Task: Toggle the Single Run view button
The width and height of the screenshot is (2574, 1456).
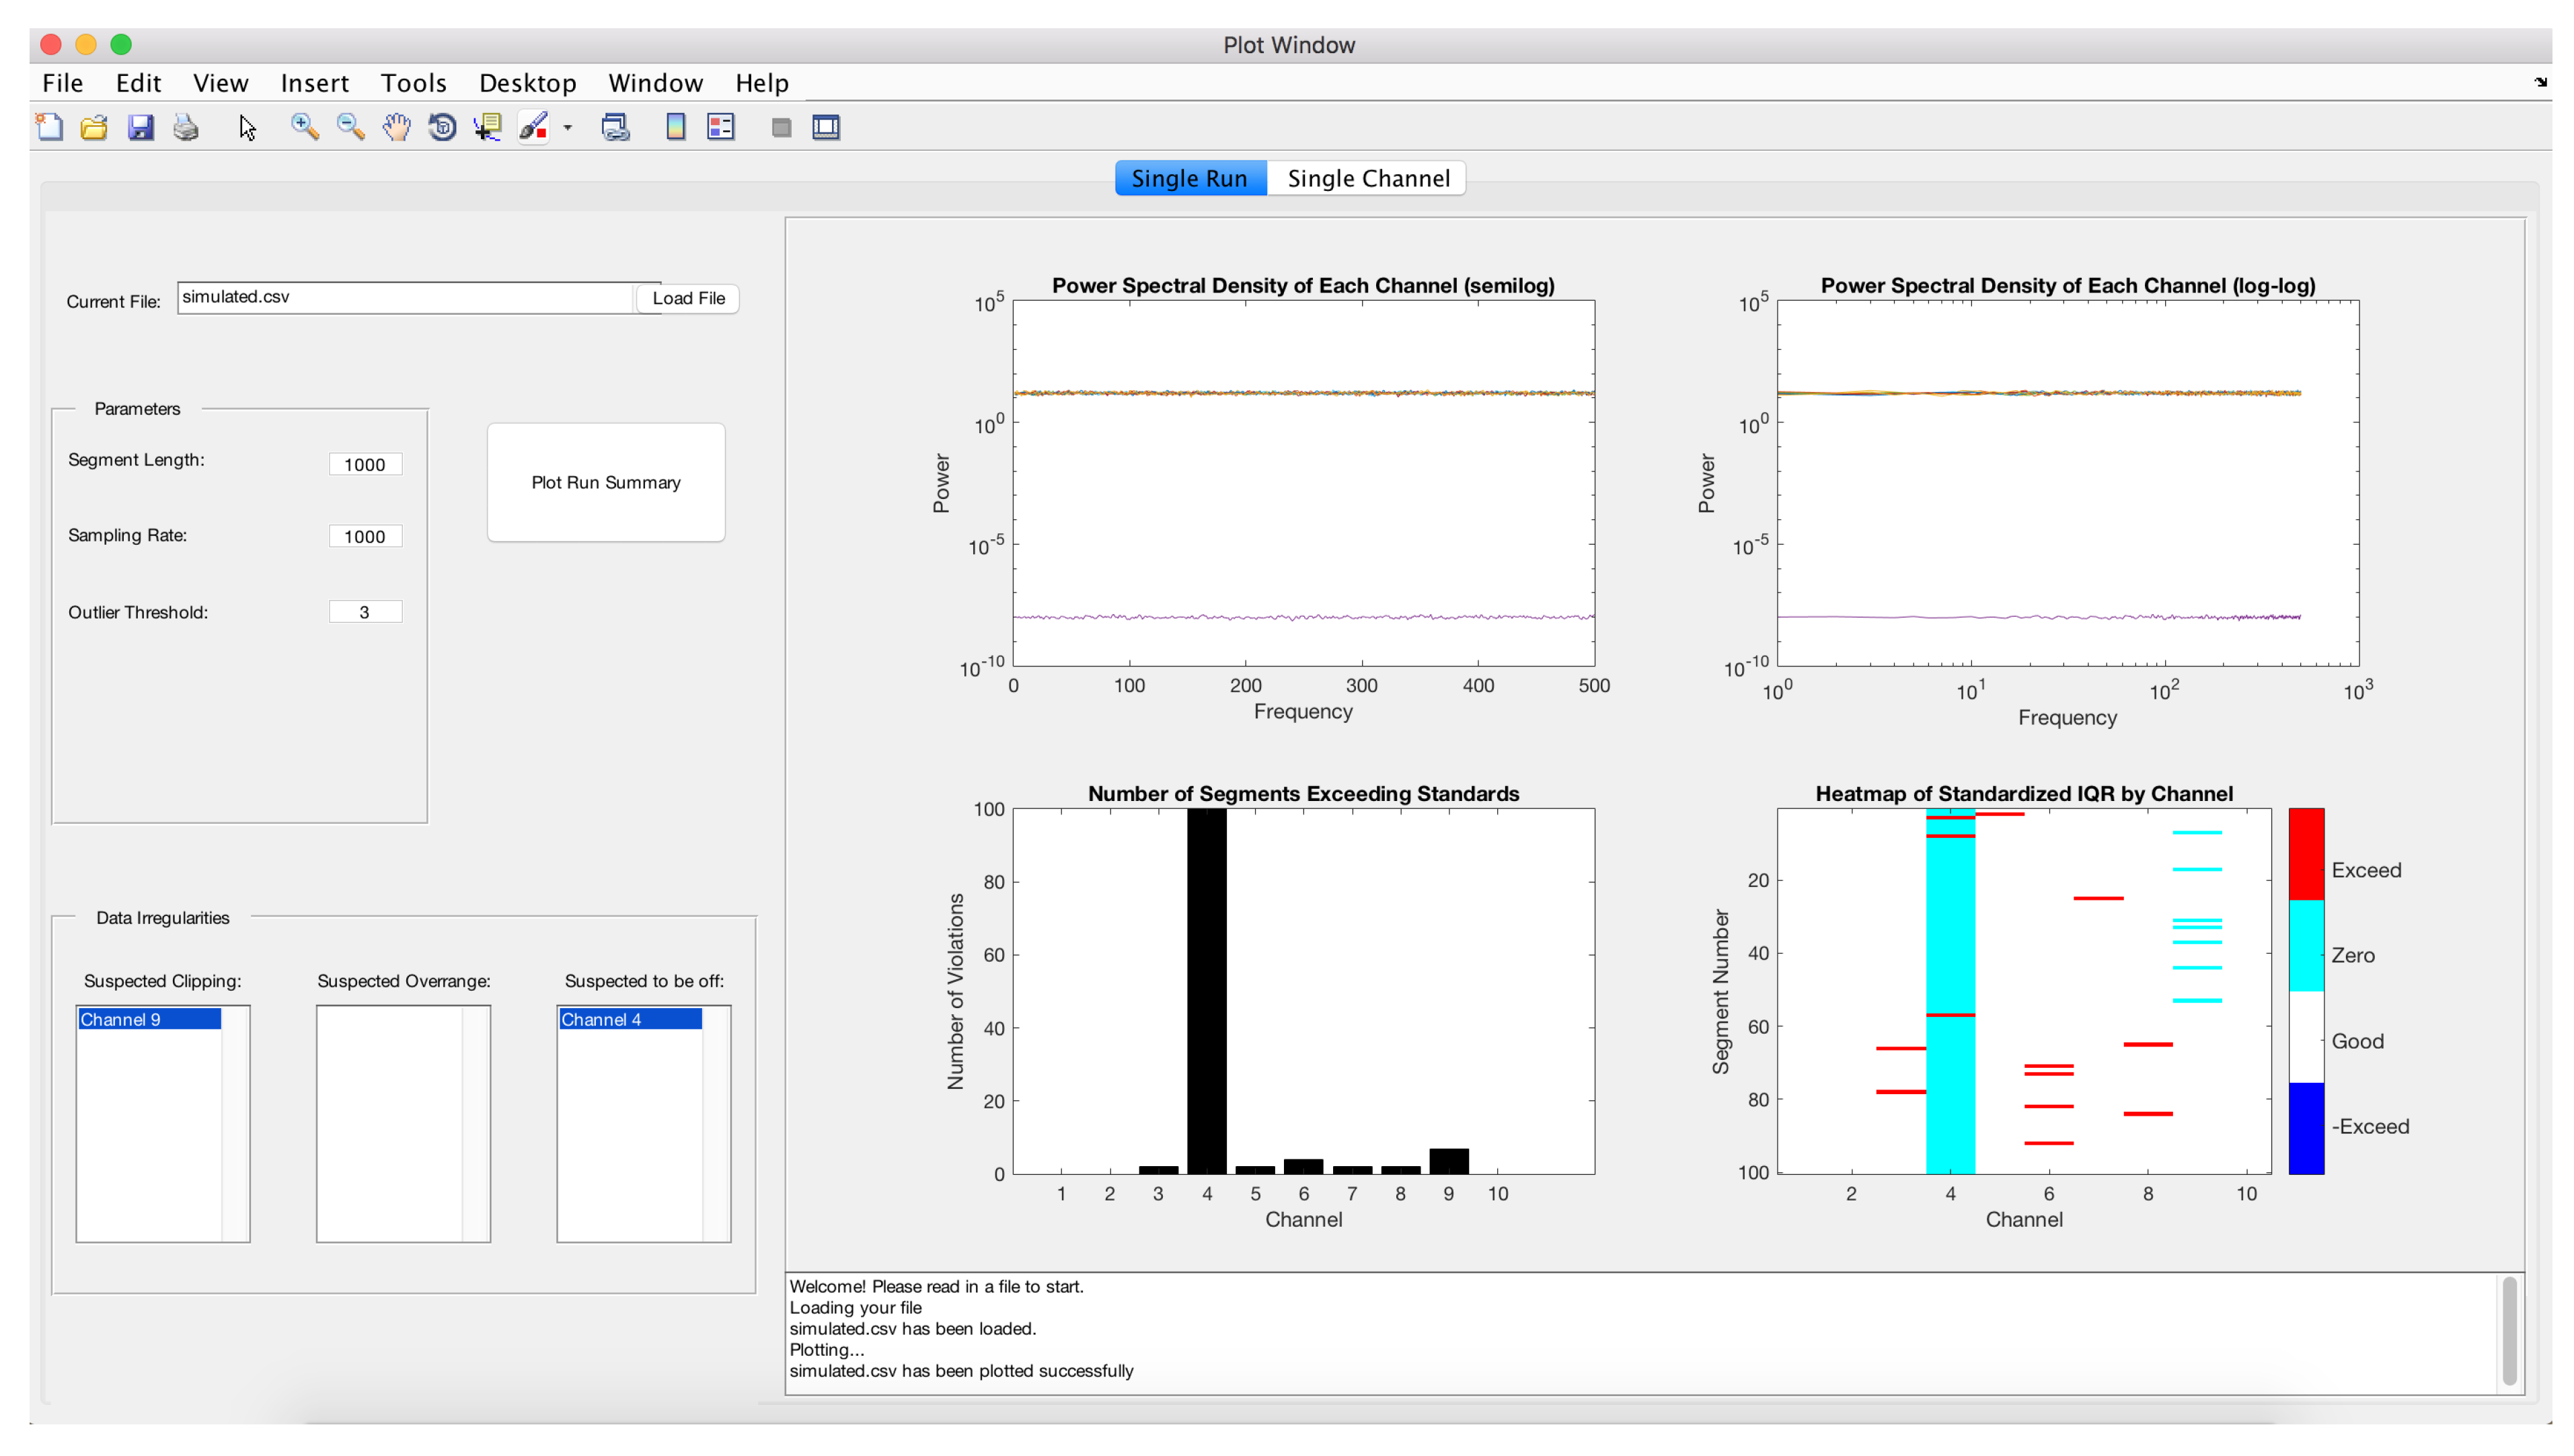Action: point(1189,178)
